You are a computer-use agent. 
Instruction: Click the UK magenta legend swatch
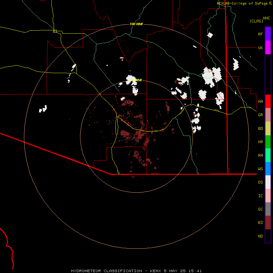click(268, 48)
